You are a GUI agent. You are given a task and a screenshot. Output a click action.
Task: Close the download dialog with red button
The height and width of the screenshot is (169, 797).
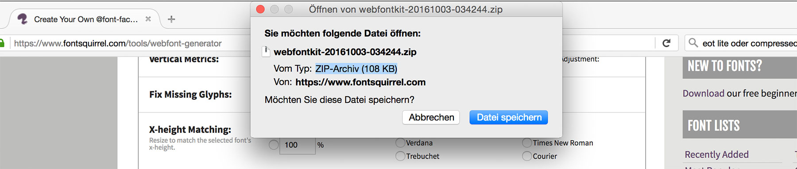coord(260,9)
